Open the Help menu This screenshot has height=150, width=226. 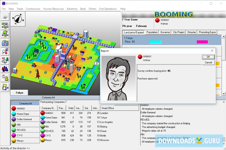tap(123, 9)
